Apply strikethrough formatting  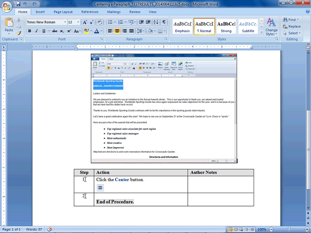coord(54,31)
